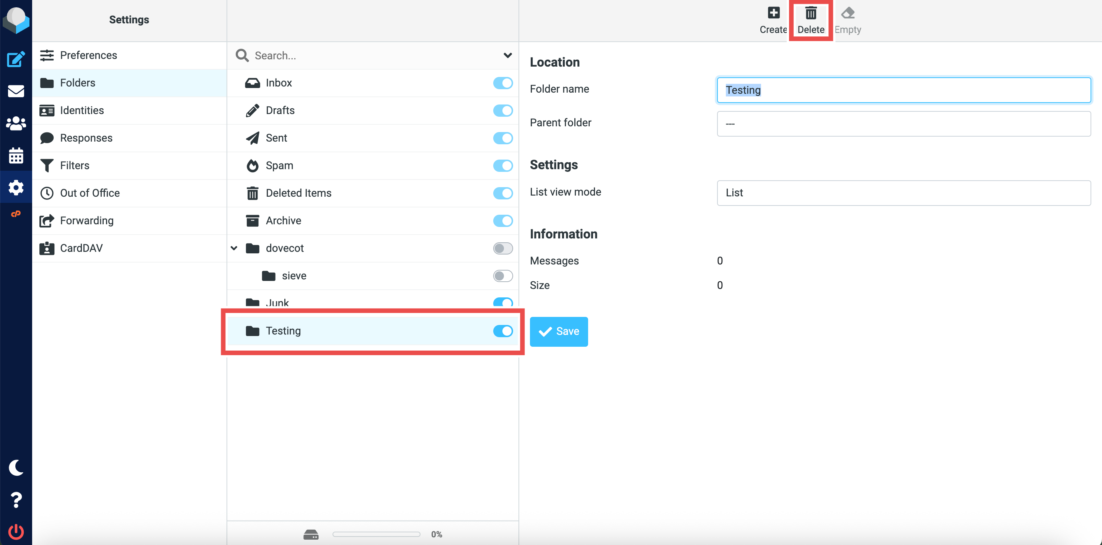Open the Parent folder dropdown
This screenshot has height=545, width=1102.
[x=903, y=124]
